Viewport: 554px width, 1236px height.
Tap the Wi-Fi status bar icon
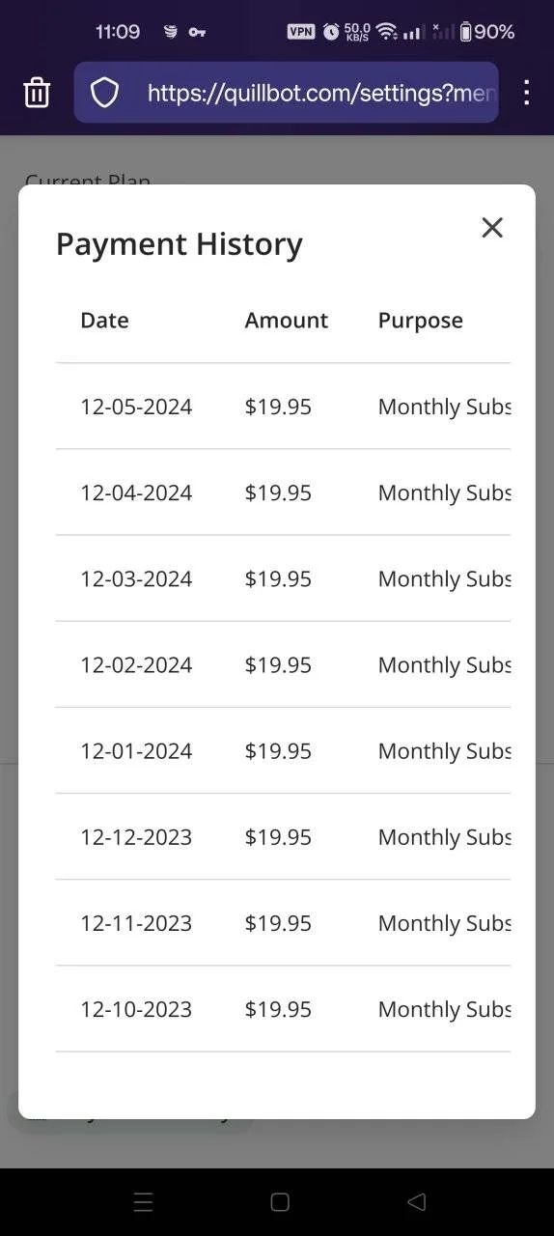click(387, 32)
